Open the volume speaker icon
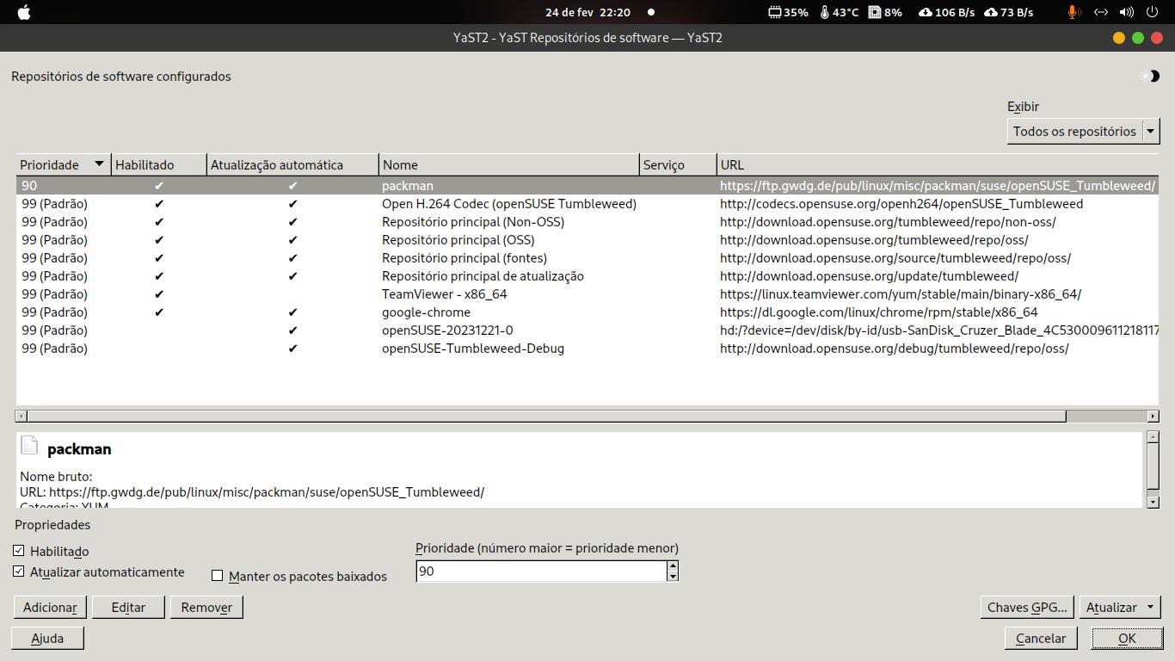1175x661 pixels. [1127, 12]
